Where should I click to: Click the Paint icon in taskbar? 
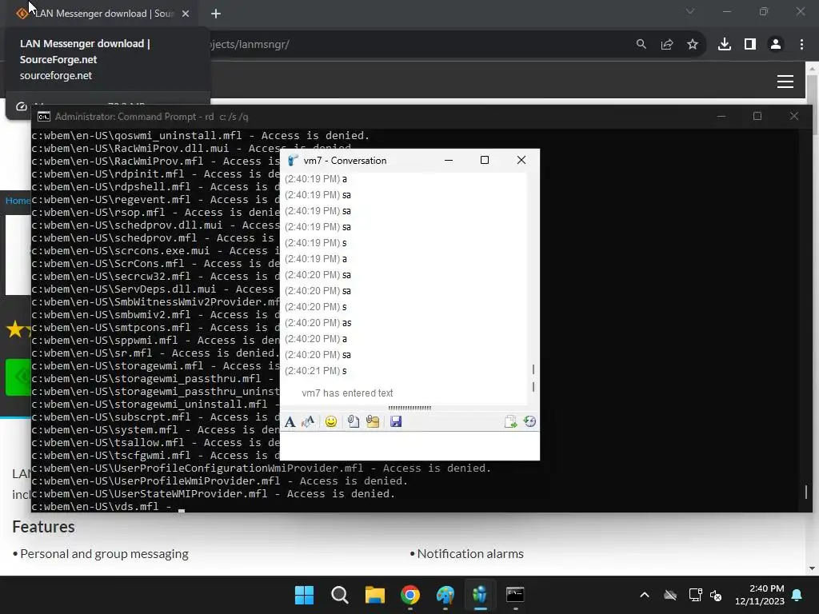pyautogui.click(x=445, y=595)
